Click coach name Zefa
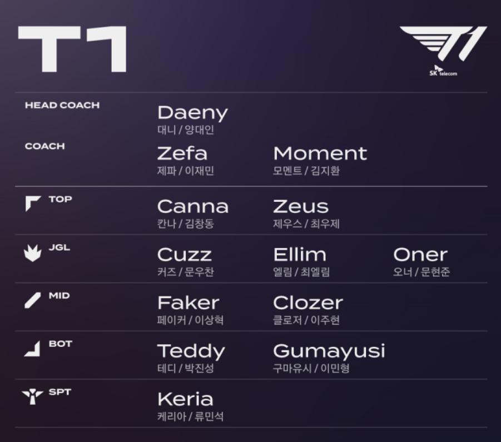The width and height of the screenshot is (501, 442). pos(182,153)
